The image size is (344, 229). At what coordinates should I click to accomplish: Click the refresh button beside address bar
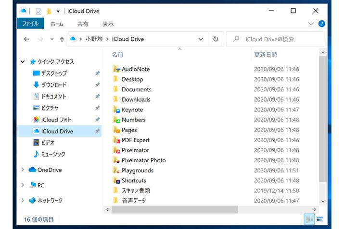(x=216, y=39)
